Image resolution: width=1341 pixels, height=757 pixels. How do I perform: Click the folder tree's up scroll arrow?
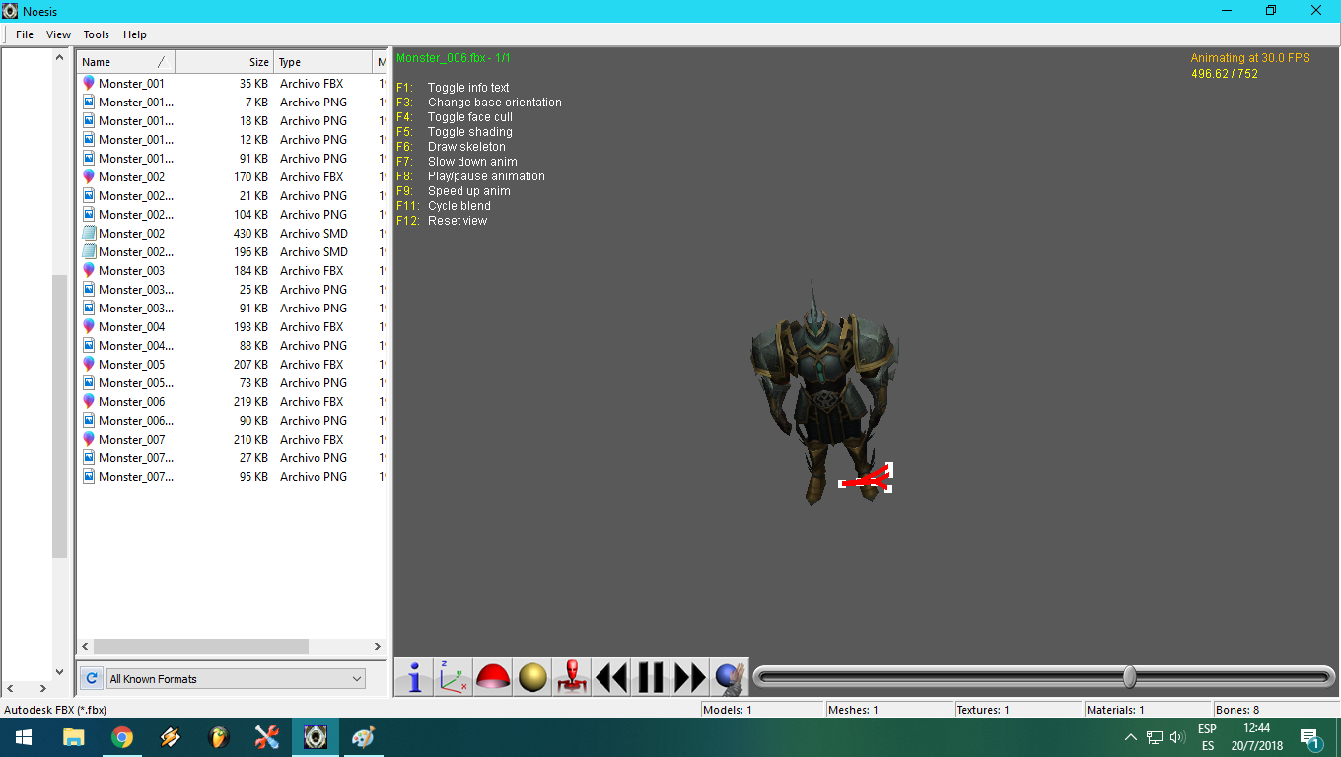pos(59,59)
